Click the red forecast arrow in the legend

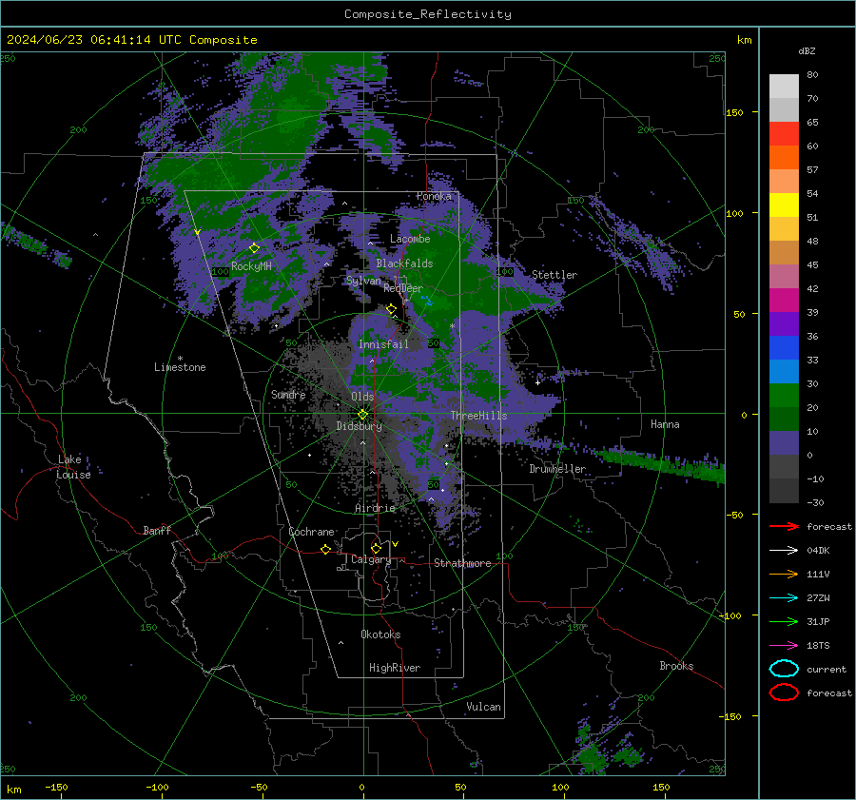784,526
